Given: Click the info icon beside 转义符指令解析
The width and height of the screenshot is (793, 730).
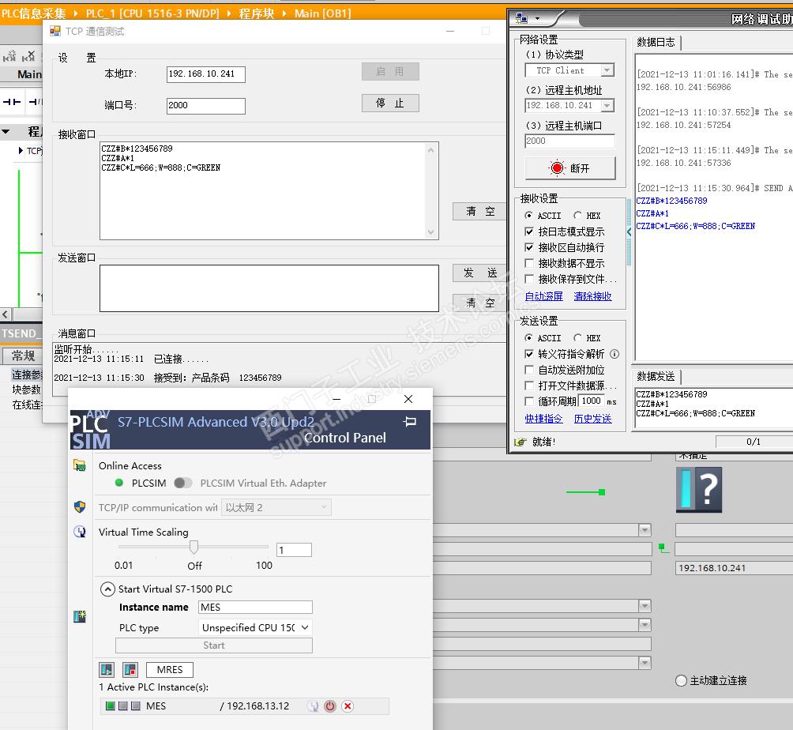Looking at the screenshot, I should point(614,354).
